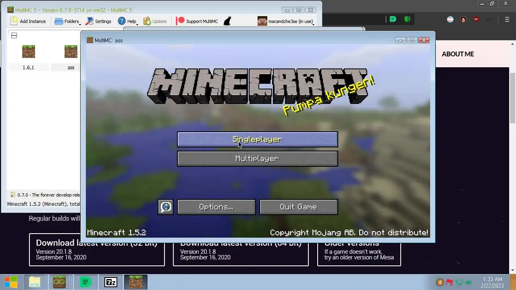Close the MultiMC: ass game window
Image resolution: width=516 pixels, height=290 pixels.
[x=424, y=40]
